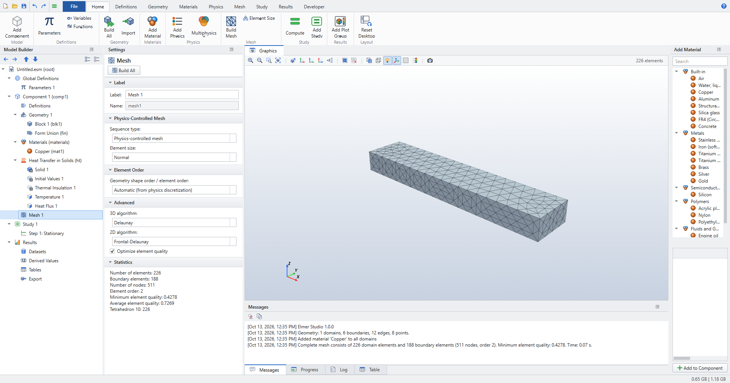Open the Element size Normal dropdown

174,158
